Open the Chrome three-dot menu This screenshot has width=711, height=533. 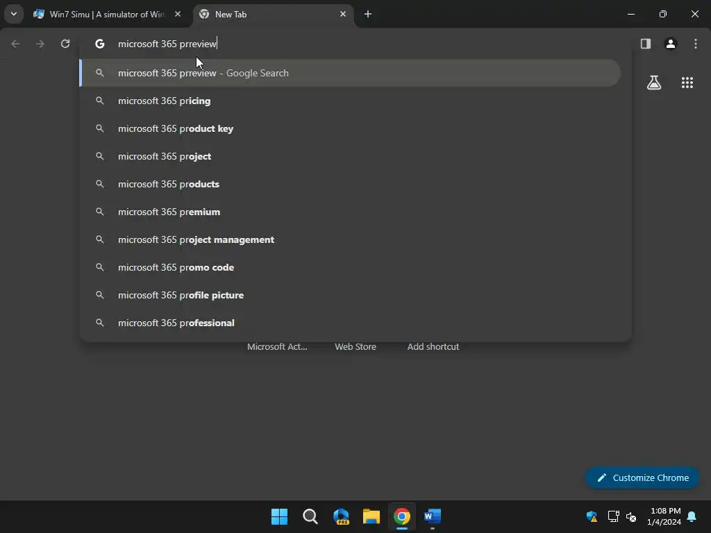coord(696,44)
